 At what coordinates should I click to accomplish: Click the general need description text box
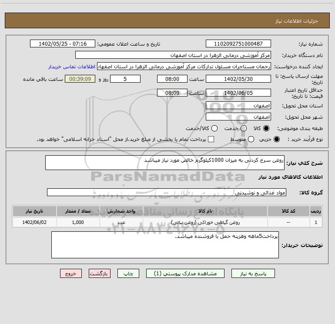(x=165, y=163)
